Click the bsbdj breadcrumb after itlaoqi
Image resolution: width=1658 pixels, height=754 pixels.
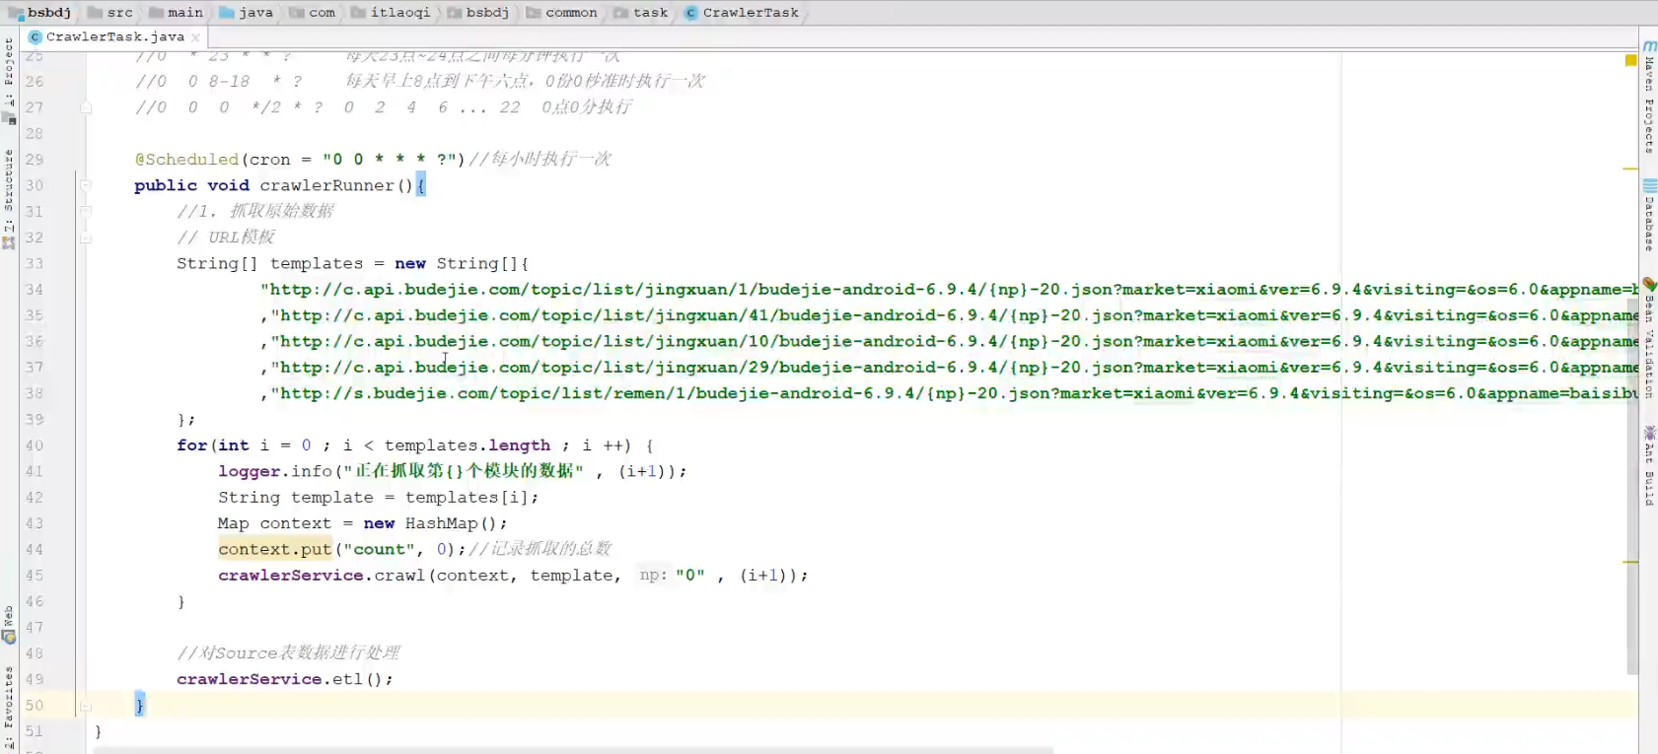click(x=478, y=13)
